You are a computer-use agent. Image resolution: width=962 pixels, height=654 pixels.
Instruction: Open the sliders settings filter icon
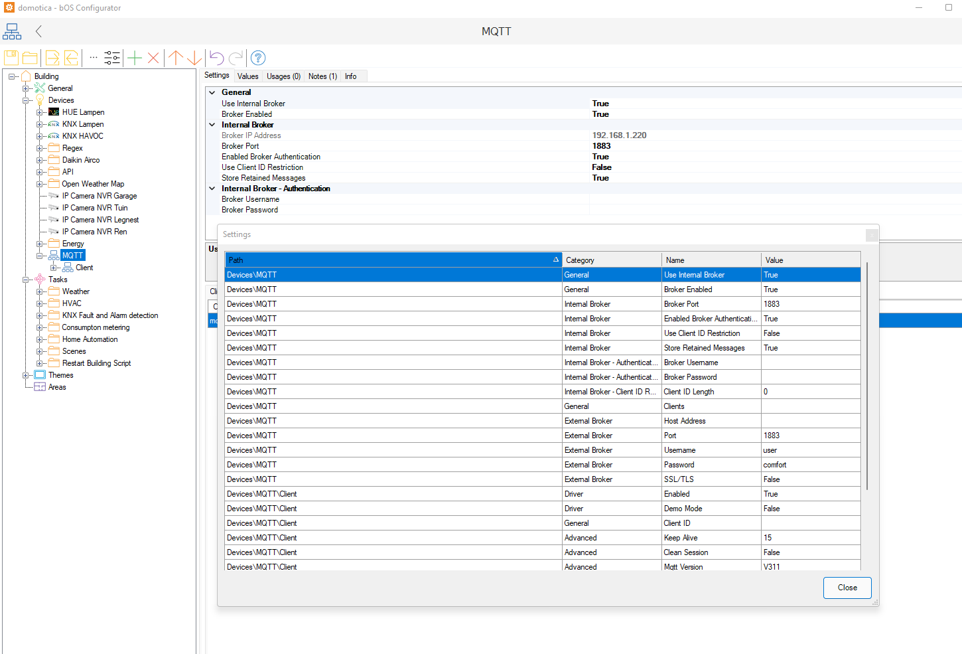point(112,58)
